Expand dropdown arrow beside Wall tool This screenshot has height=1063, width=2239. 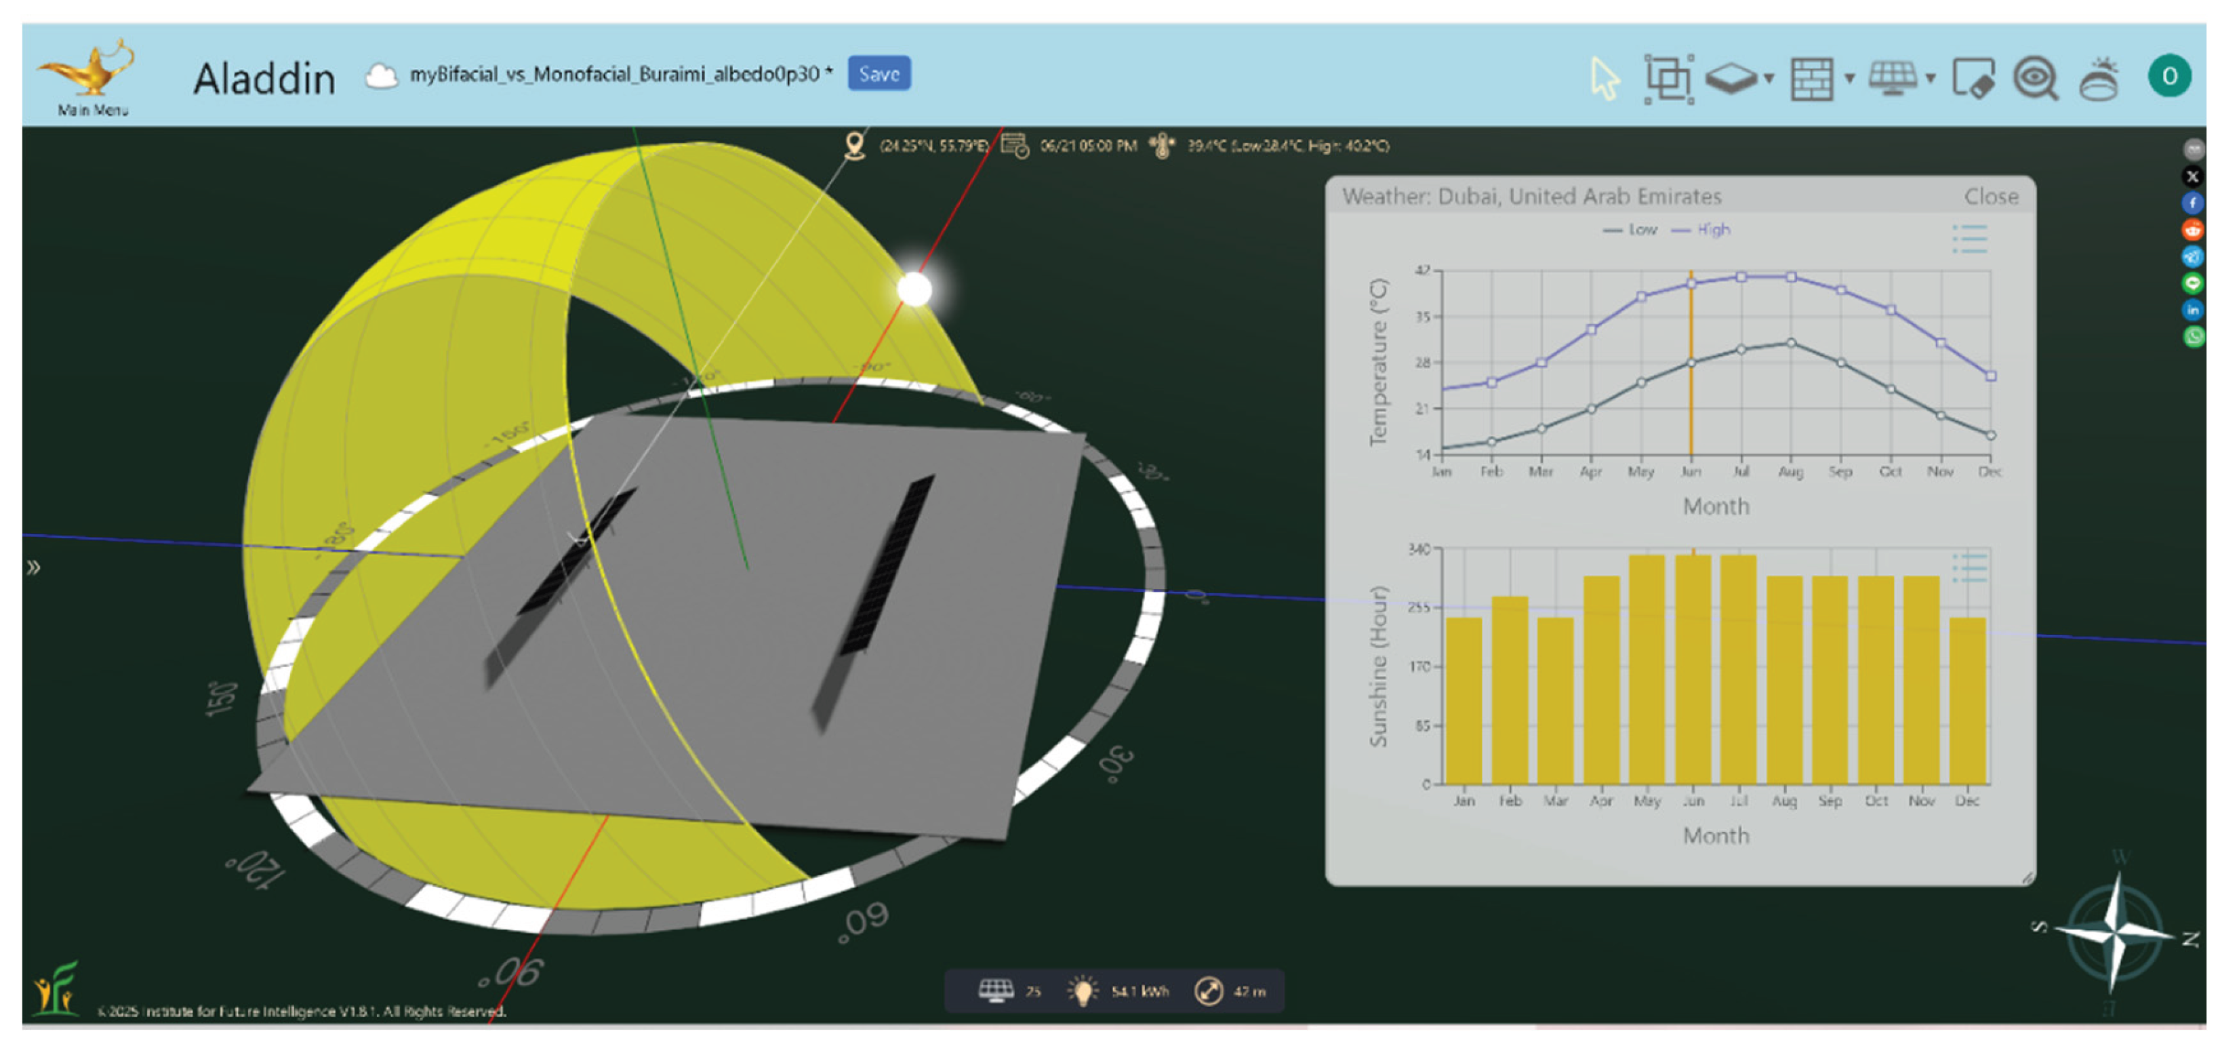point(1850,79)
